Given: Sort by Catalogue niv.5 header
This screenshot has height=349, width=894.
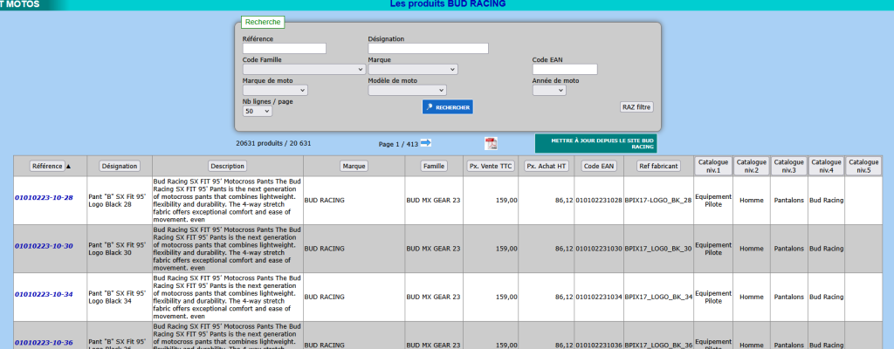Looking at the screenshot, I should (863, 166).
